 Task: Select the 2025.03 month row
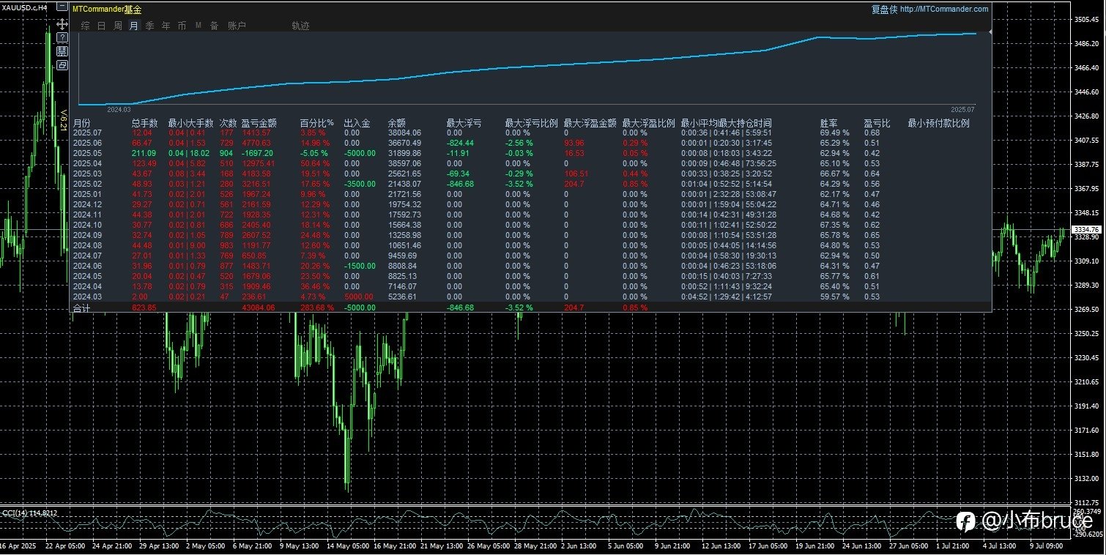point(531,174)
